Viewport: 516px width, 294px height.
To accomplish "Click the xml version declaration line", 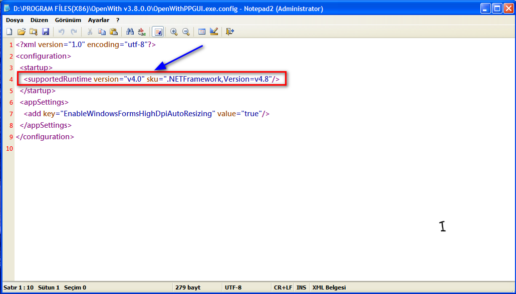I will [86, 45].
